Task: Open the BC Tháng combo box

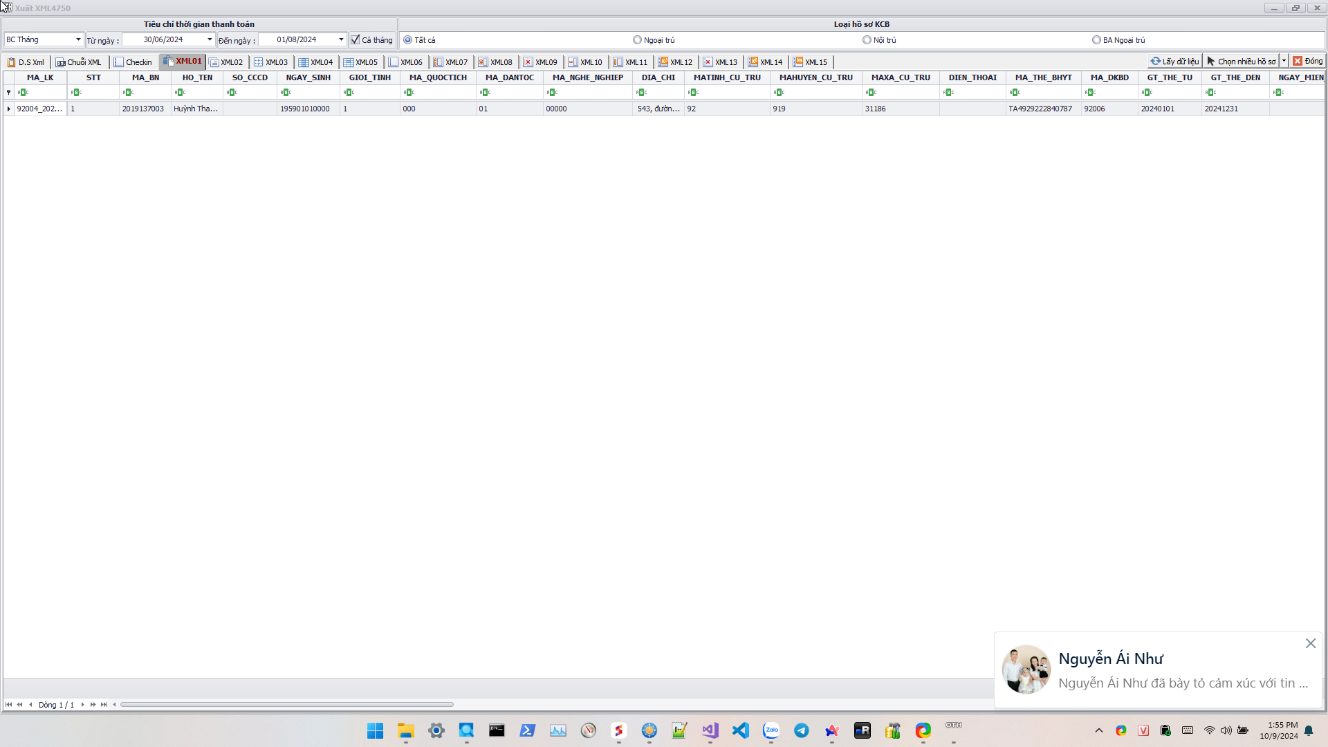Action: tap(78, 40)
